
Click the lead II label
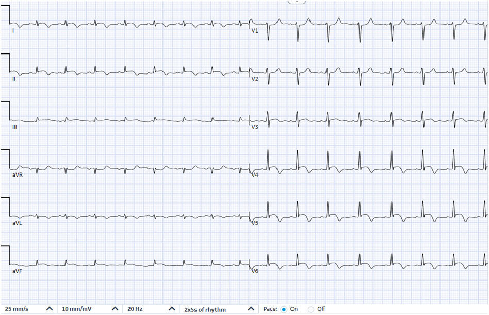(14, 79)
